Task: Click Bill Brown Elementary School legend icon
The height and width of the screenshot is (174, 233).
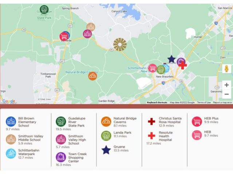Action: [11, 121]
